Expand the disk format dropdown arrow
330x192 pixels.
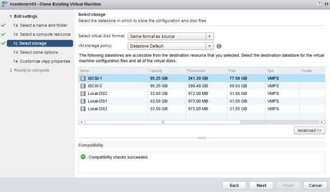tap(210, 37)
